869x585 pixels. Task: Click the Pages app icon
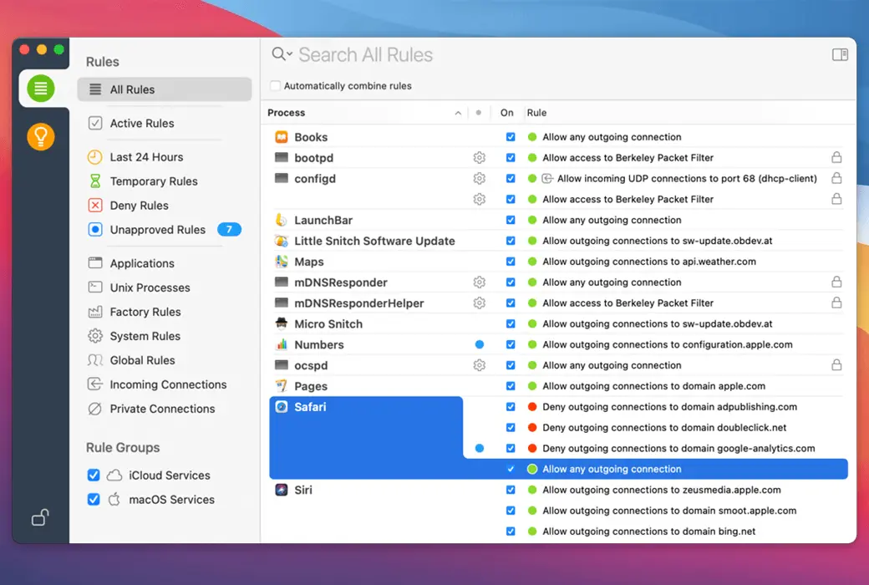282,386
